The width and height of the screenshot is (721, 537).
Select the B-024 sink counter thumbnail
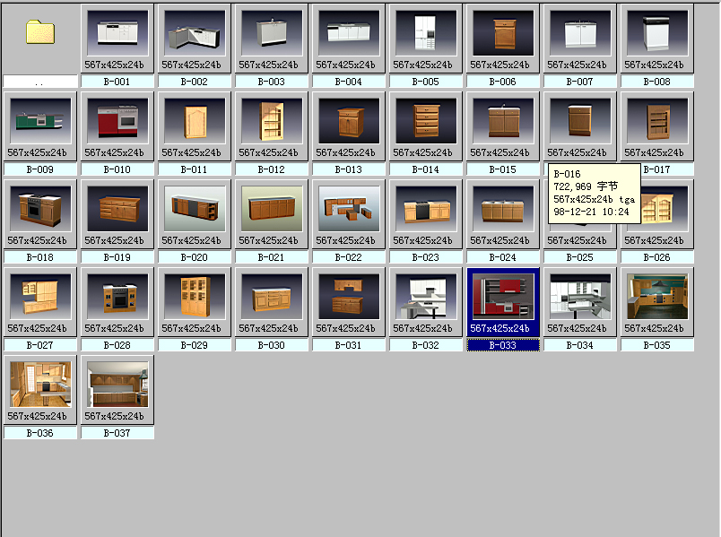pyautogui.click(x=503, y=209)
